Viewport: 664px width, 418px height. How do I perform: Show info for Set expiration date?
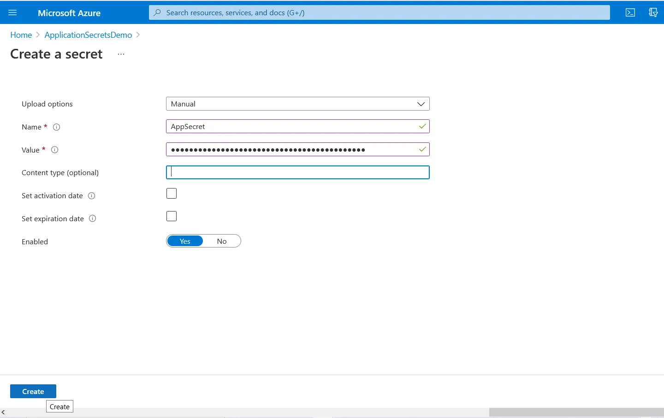(92, 219)
